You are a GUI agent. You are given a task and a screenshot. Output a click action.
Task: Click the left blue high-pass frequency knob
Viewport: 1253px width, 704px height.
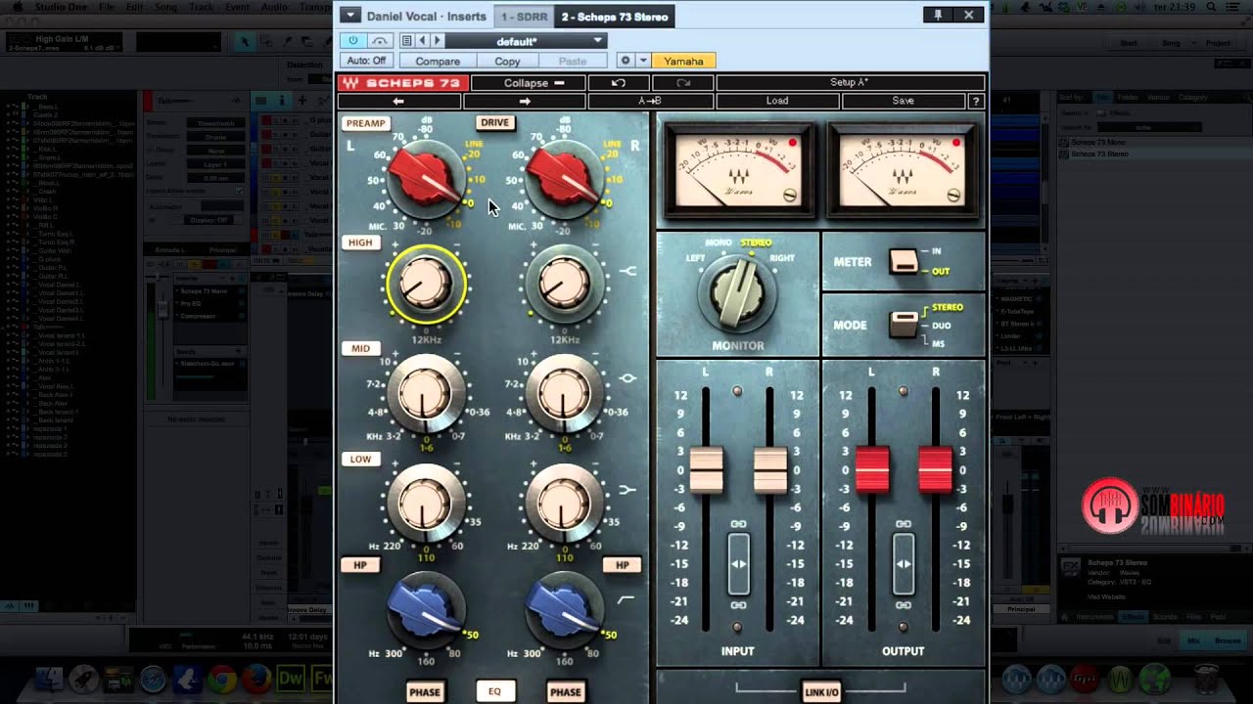point(425,608)
